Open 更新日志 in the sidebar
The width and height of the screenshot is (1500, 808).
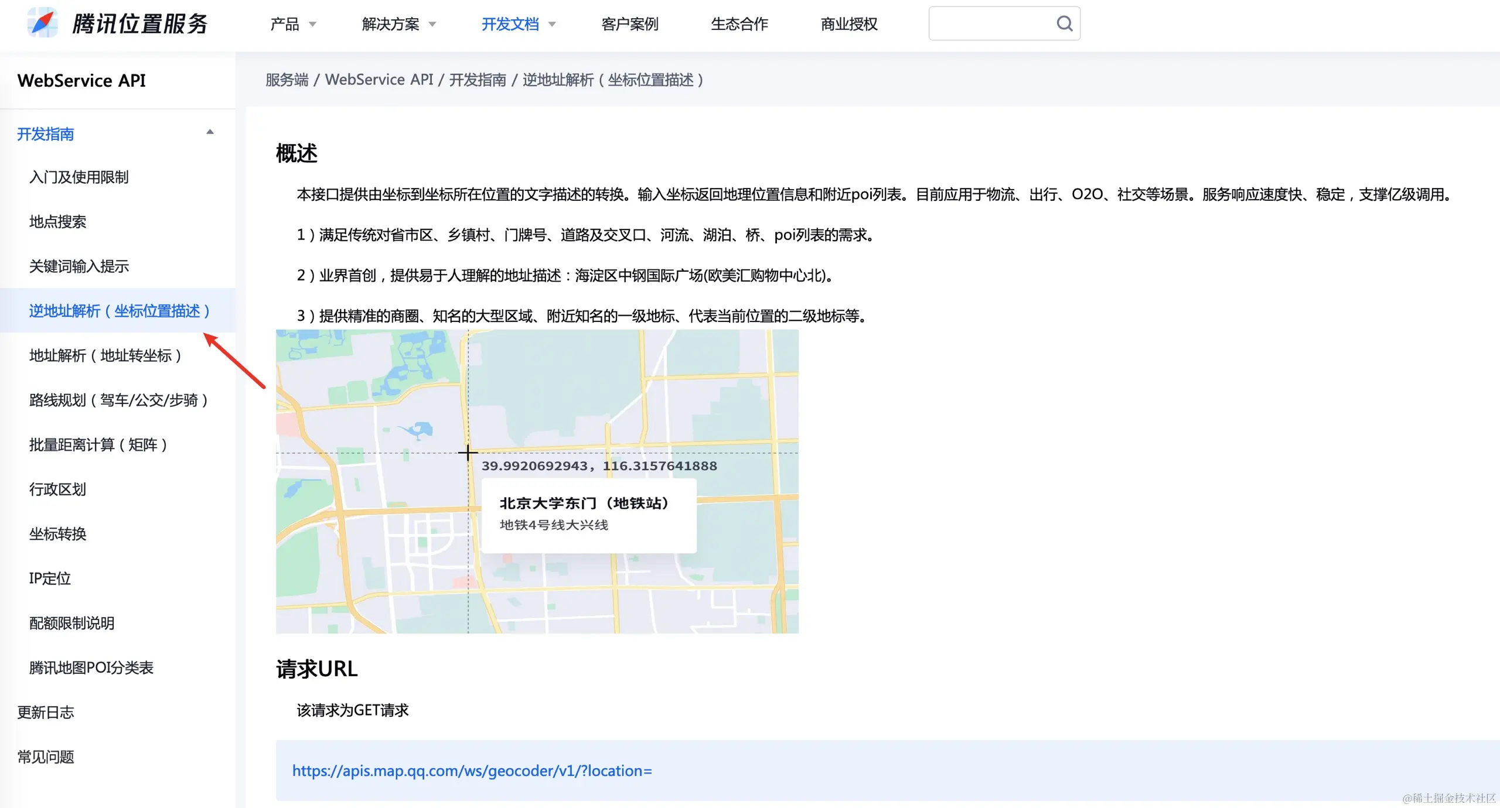tap(46, 712)
